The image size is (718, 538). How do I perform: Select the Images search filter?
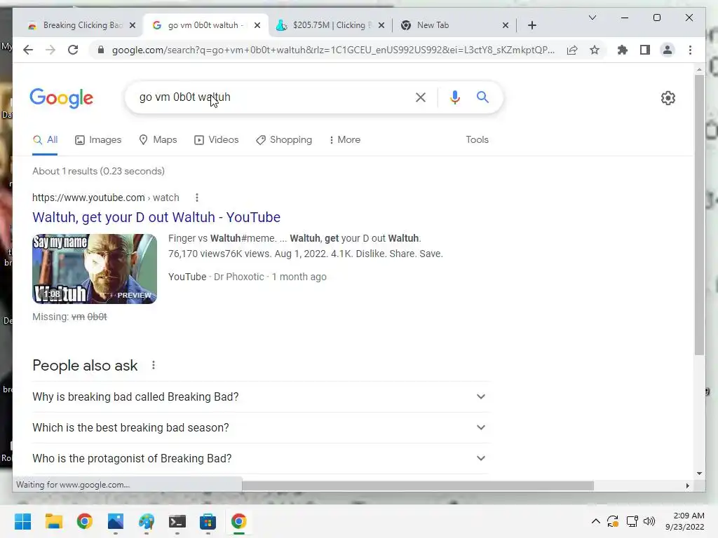[x=98, y=140]
